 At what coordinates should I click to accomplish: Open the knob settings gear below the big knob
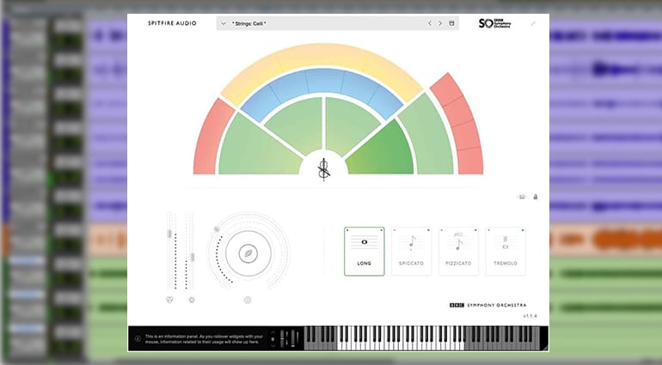tap(248, 300)
